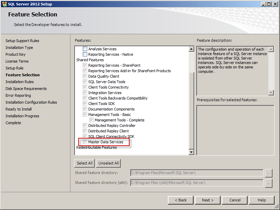Viewport: 280px width, 210px height.
Task: Click the Select All button
Action: click(84, 163)
